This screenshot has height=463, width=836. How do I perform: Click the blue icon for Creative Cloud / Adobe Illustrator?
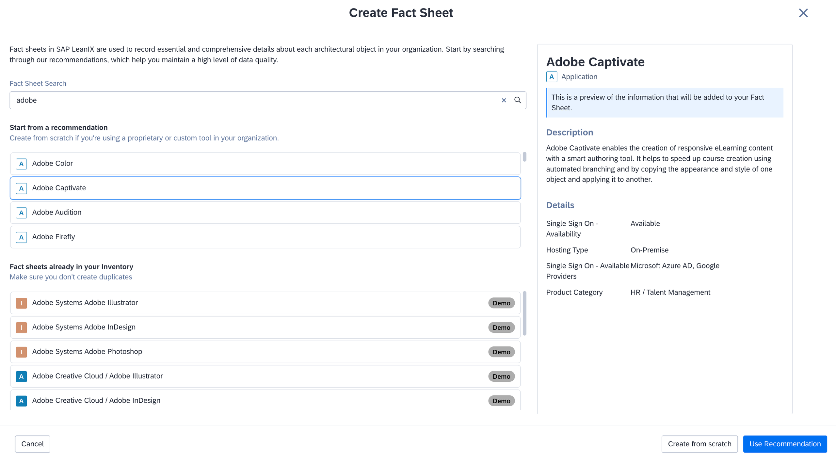(x=21, y=376)
